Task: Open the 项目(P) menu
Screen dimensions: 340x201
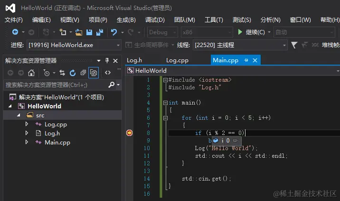Action: (98, 20)
